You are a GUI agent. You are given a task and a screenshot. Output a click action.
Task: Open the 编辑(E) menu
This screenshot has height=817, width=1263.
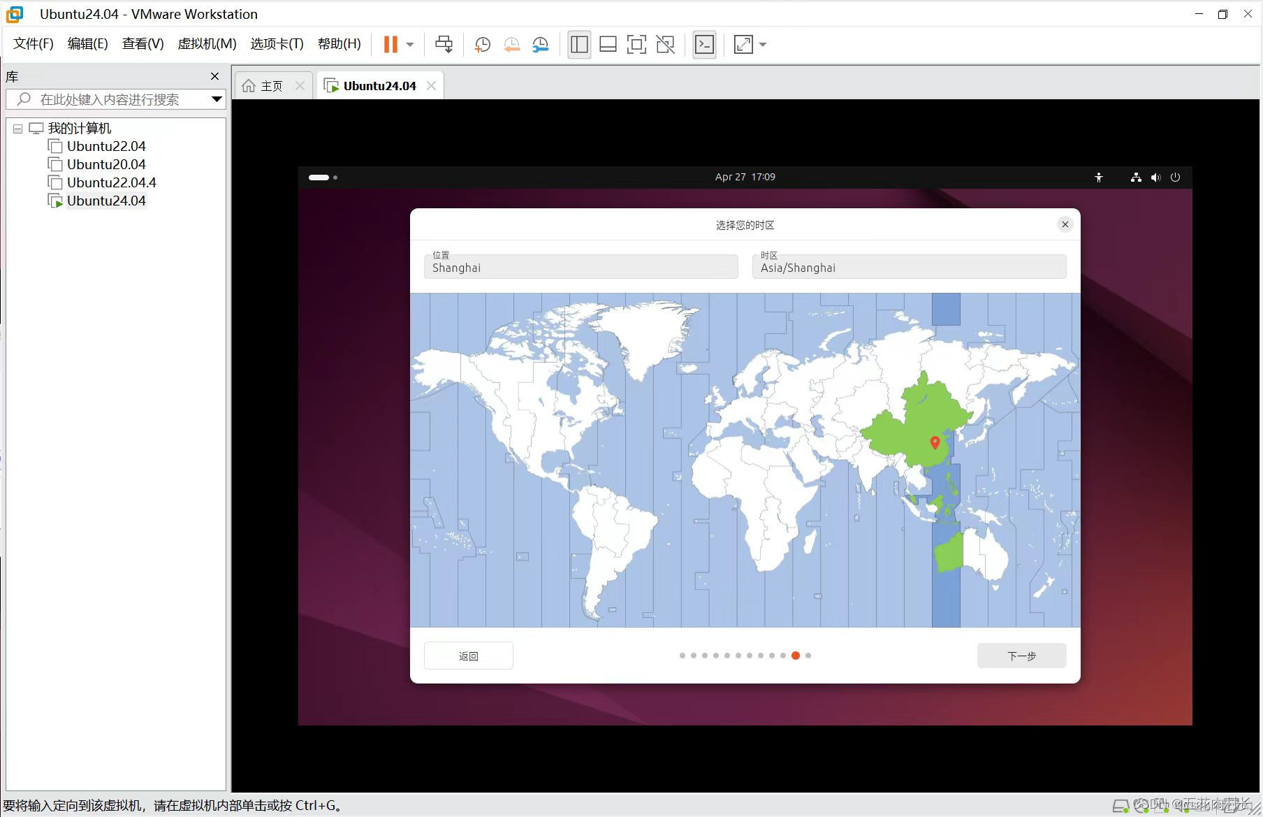[x=87, y=43]
